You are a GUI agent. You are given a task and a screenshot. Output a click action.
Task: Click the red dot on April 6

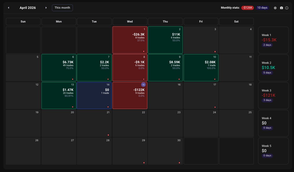coord(73,79)
